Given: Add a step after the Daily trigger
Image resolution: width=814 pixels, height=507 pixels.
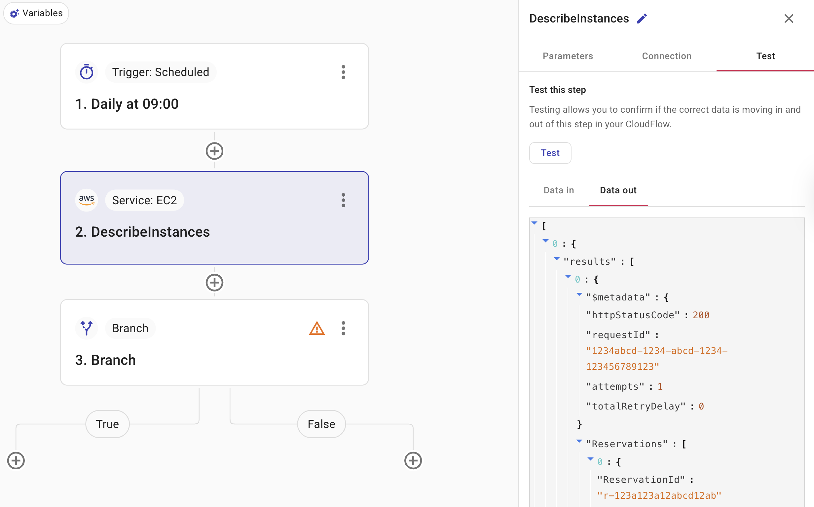Looking at the screenshot, I should coord(214,151).
